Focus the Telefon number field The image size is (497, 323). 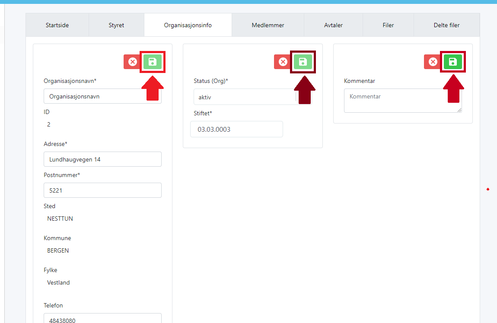pyautogui.click(x=102, y=319)
